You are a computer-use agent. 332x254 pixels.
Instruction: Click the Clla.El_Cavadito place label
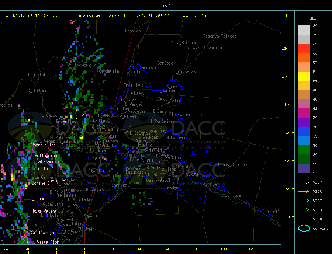[x=204, y=48]
